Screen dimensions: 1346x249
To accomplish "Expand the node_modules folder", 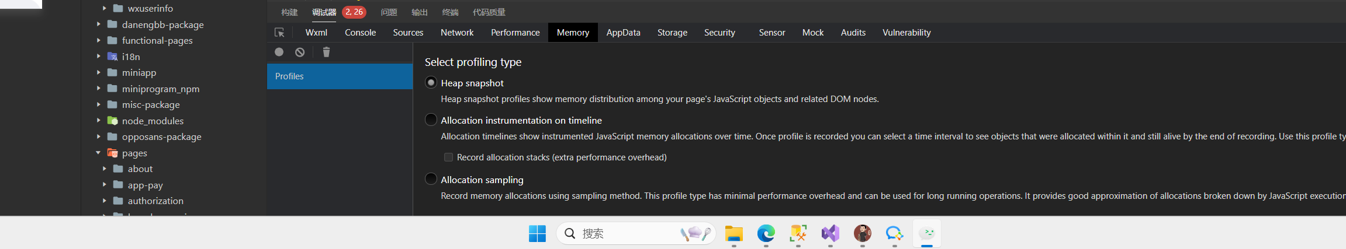I will [98, 121].
